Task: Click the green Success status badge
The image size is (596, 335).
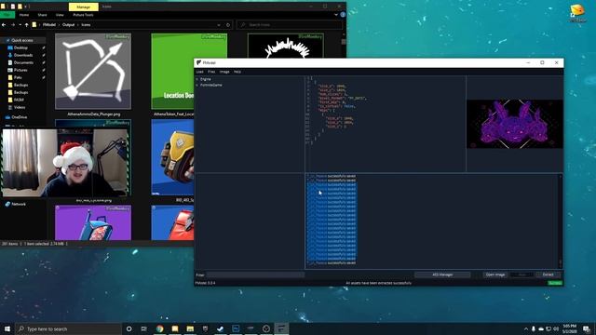Action: tap(555, 283)
